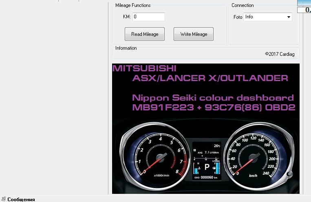Click the Foto label
311x202 pixels.
pos(238,17)
